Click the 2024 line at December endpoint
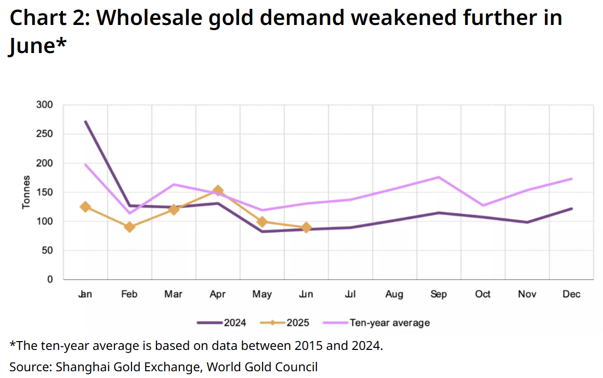 pos(571,209)
